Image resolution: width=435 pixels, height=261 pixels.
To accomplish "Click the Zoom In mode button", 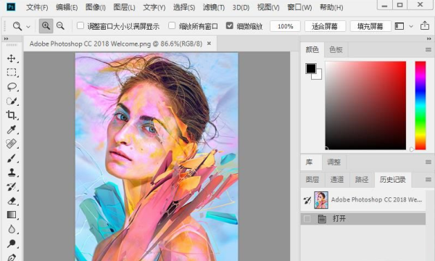I will (x=46, y=26).
